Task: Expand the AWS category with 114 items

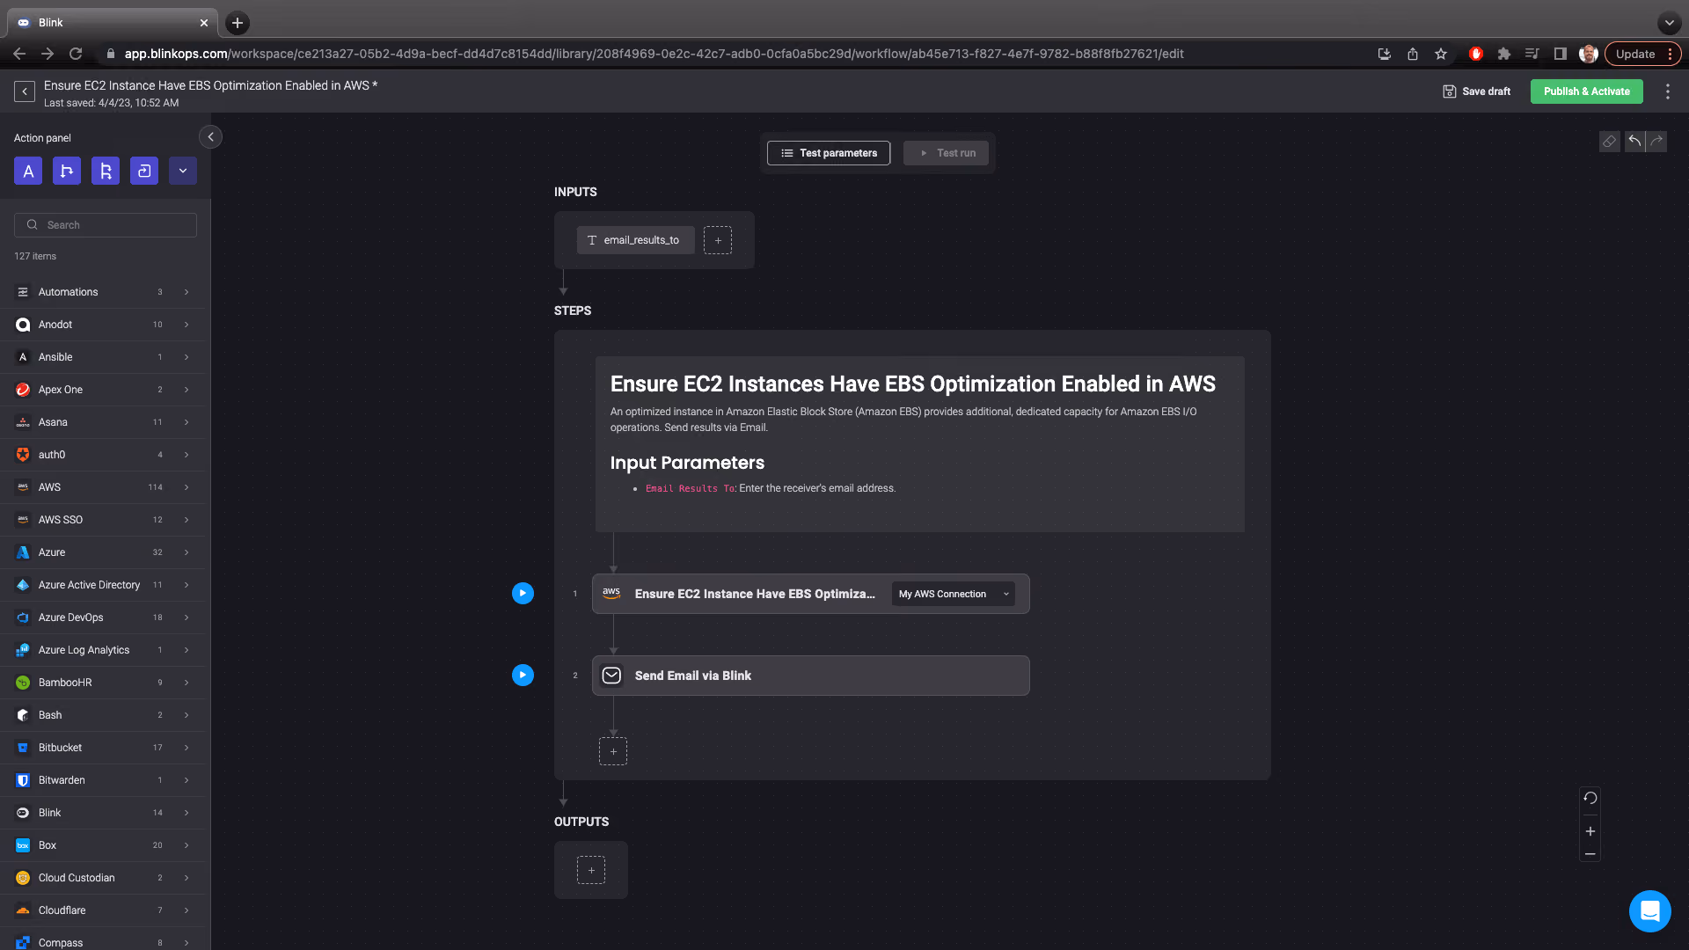Action: 102,487
